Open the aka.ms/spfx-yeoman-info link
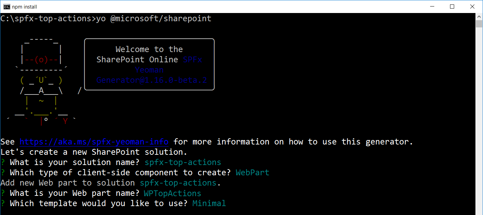This screenshot has height=215, width=483. (94, 142)
